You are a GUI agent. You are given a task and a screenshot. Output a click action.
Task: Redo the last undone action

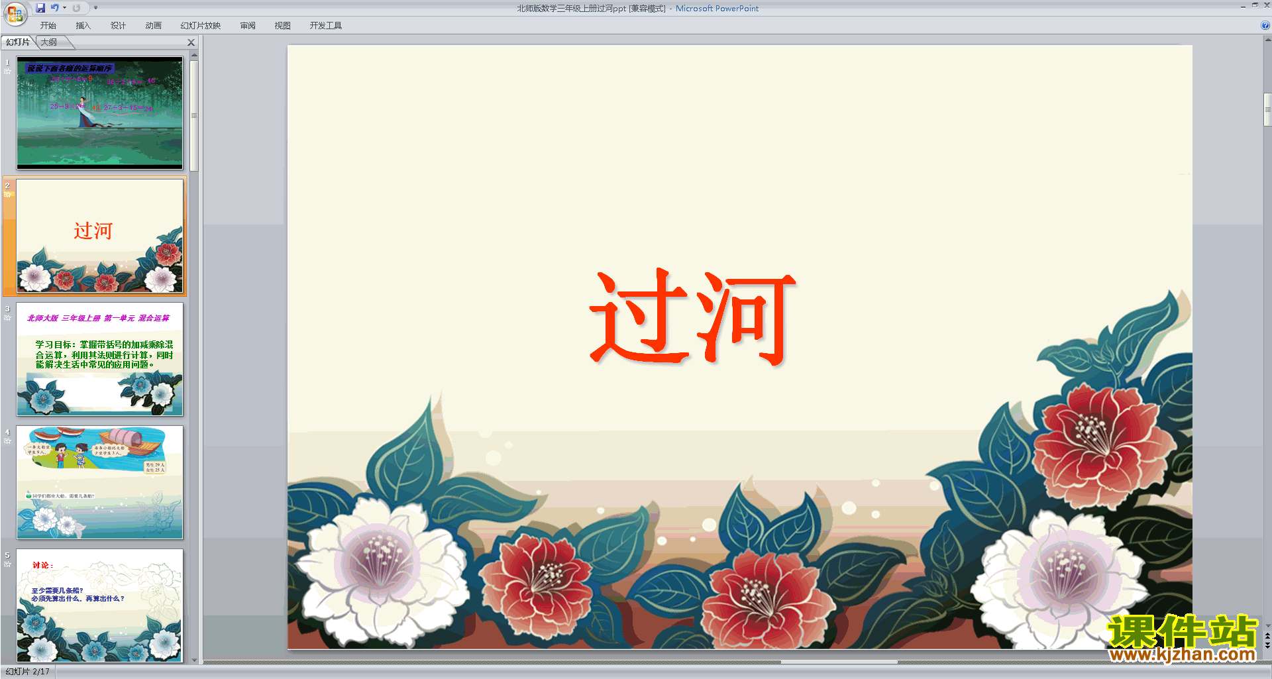pyautogui.click(x=76, y=8)
